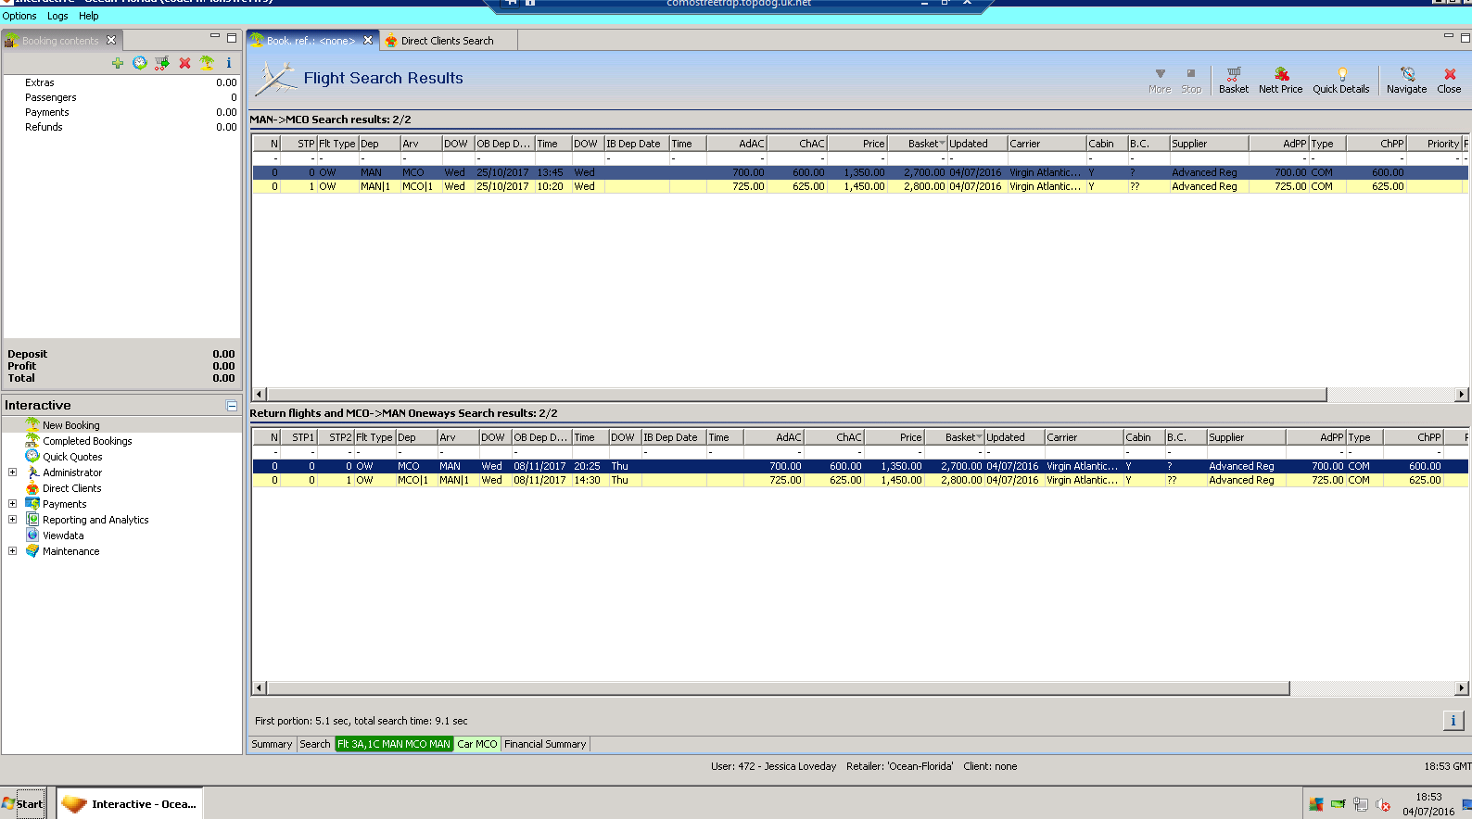Close the Book. ref. none tab

click(368, 40)
